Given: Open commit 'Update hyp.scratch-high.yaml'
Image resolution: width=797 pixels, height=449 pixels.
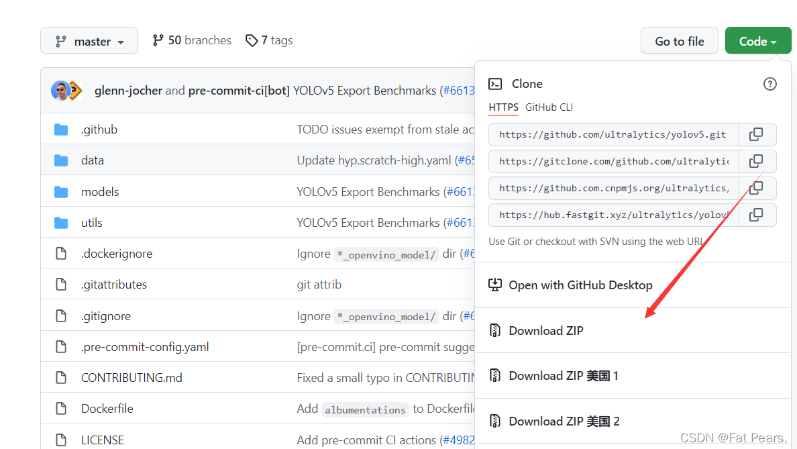Looking at the screenshot, I should [374, 160].
